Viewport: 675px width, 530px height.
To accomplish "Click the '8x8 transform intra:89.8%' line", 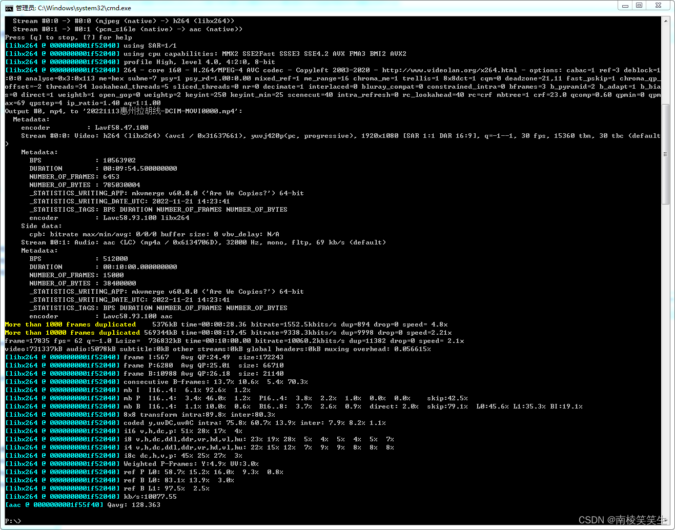I will pos(140,415).
